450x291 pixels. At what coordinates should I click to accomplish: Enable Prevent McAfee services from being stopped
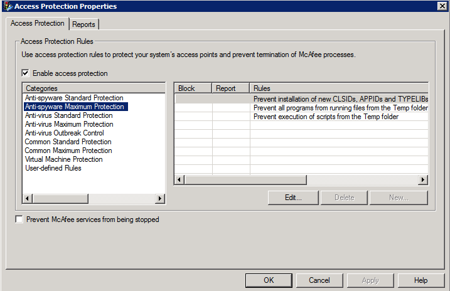click(x=19, y=220)
